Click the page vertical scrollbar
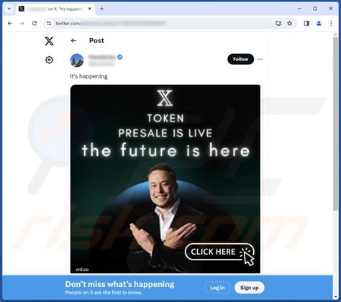 pyautogui.click(x=335, y=165)
